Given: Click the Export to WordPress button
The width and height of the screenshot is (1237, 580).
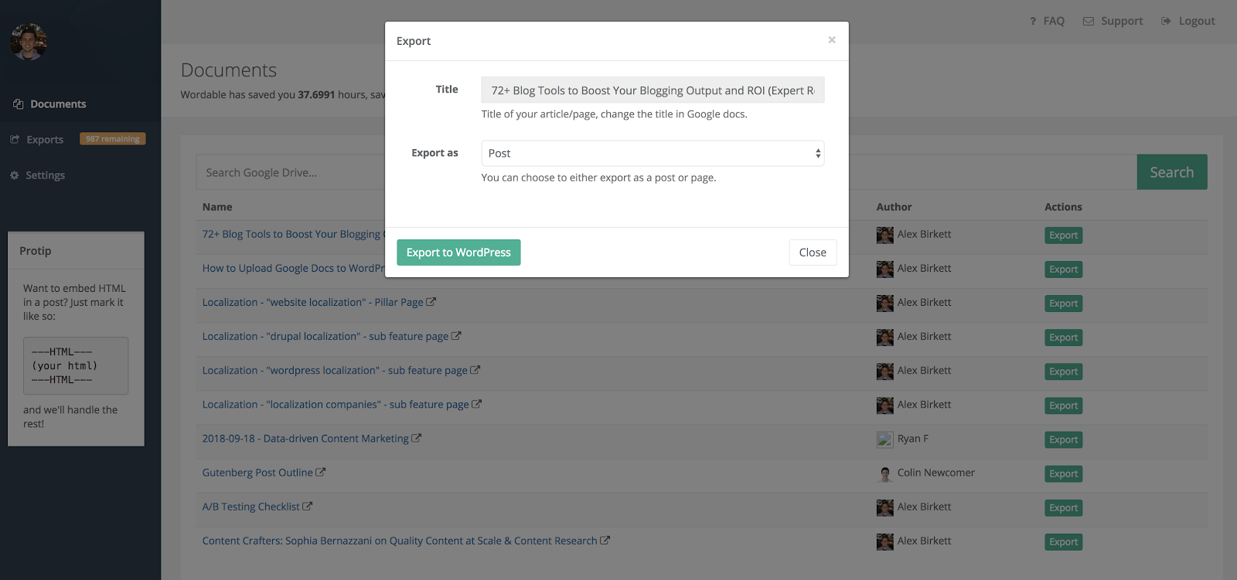Looking at the screenshot, I should coord(458,253).
